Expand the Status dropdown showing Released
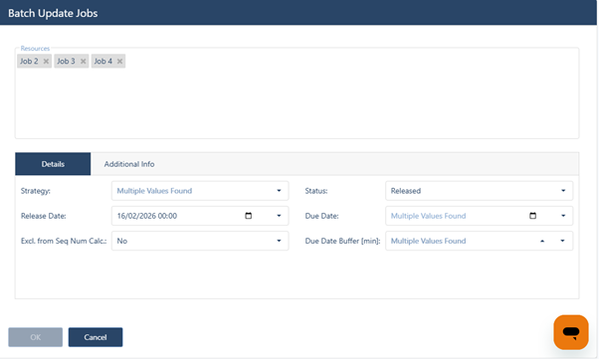599x359 pixels. point(563,191)
